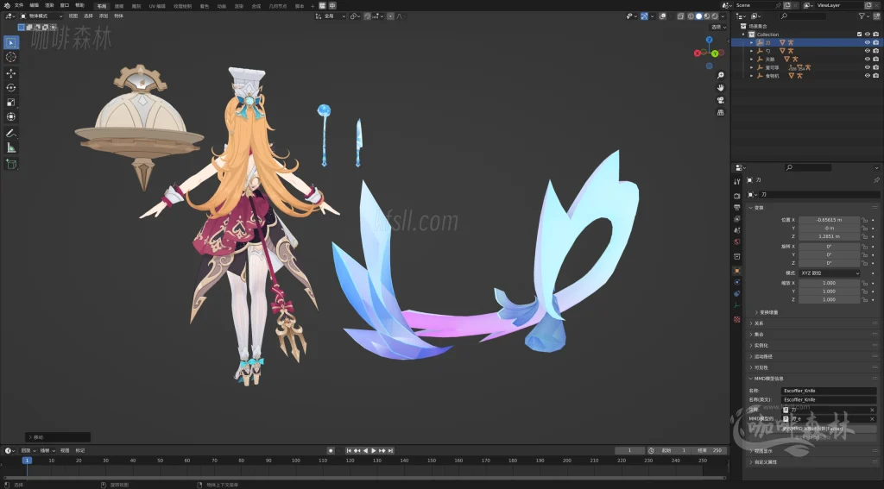The height and width of the screenshot is (489, 884).
Task: Hide 食物机 object with its eye icon
Action: (x=867, y=76)
